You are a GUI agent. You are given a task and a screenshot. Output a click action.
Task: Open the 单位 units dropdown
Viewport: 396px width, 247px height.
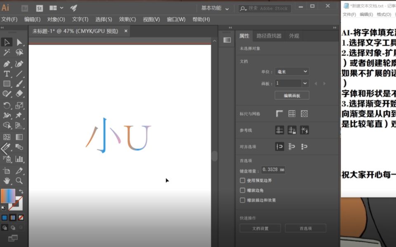(291, 71)
